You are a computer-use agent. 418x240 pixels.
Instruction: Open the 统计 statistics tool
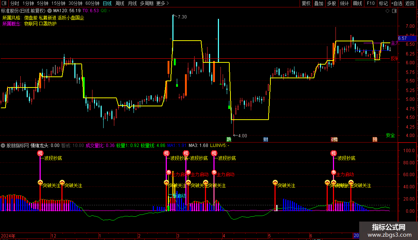[x=344, y=3]
